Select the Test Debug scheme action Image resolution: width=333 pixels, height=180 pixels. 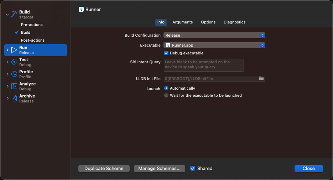coord(36,62)
